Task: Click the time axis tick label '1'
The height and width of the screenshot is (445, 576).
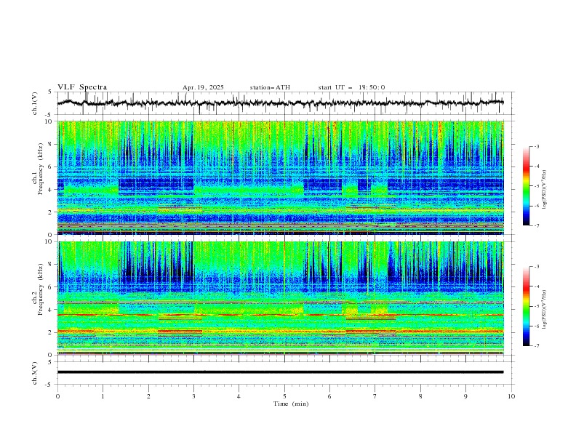Action: pyautogui.click(x=103, y=396)
